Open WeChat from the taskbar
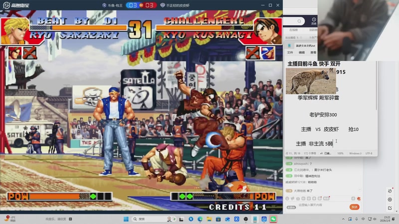 tap(273, 219)
